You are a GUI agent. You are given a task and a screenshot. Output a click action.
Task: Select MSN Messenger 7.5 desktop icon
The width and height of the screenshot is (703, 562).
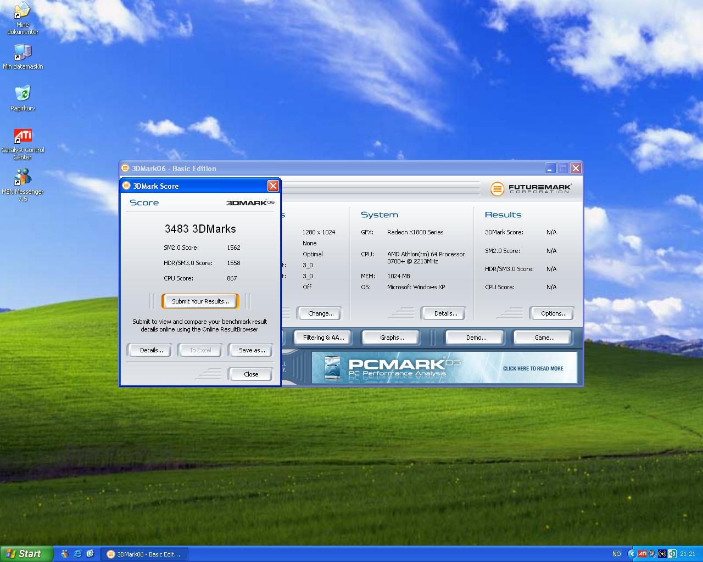(x=23, y=185)
